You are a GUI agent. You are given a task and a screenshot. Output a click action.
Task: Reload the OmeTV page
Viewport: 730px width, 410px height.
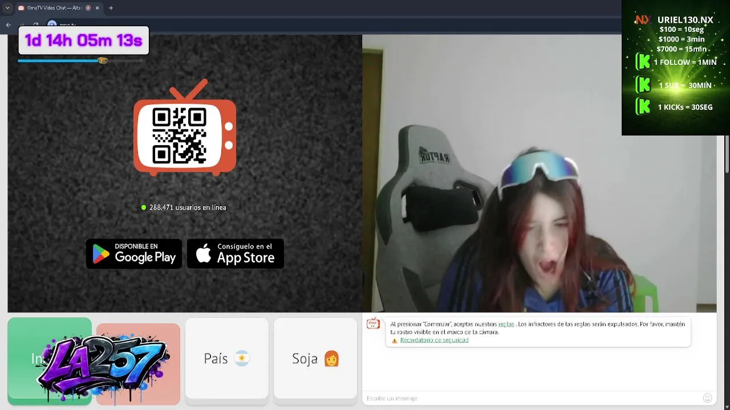35,24
